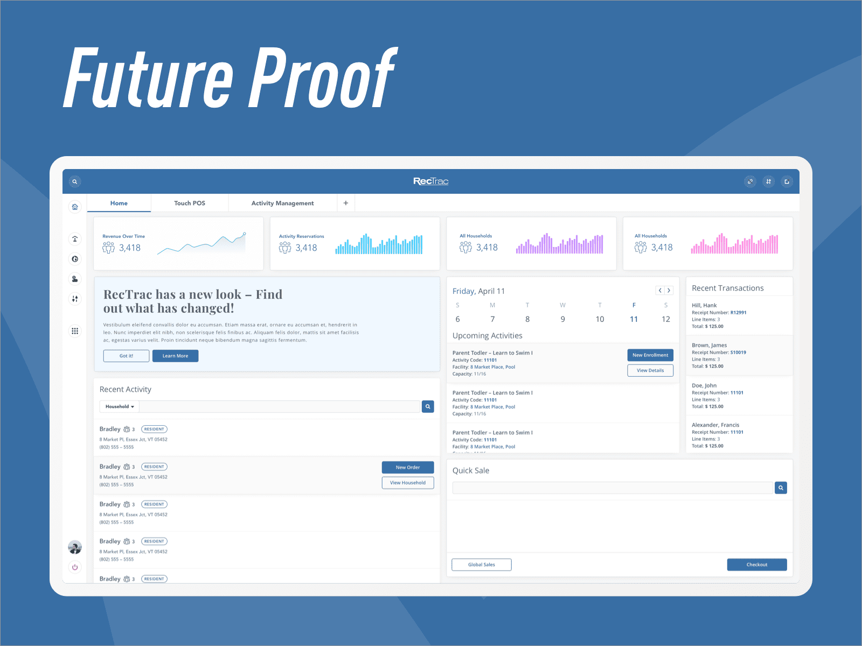The width and height of the screenshot is (862, 646).
Task: Open the sidebar apps grid icon
Action: tap(75, 331)
